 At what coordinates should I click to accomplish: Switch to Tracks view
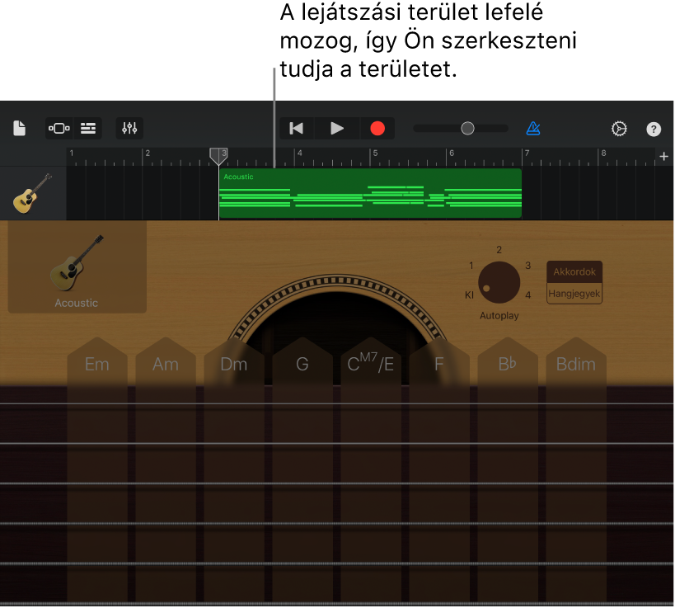point(88,128)
